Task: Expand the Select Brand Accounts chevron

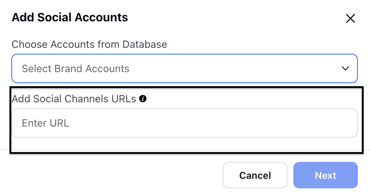Action: pyautogui.click(x=345, y=68)
